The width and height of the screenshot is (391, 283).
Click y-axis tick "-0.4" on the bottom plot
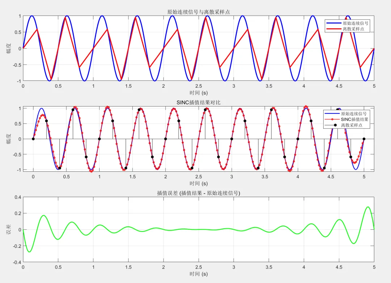coord(17,262)
